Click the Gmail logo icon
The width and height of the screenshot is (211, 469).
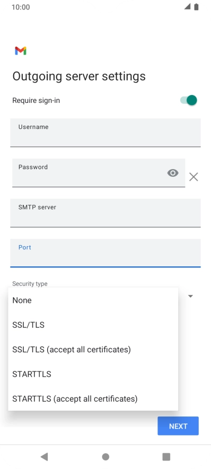(x=21, y=51)
